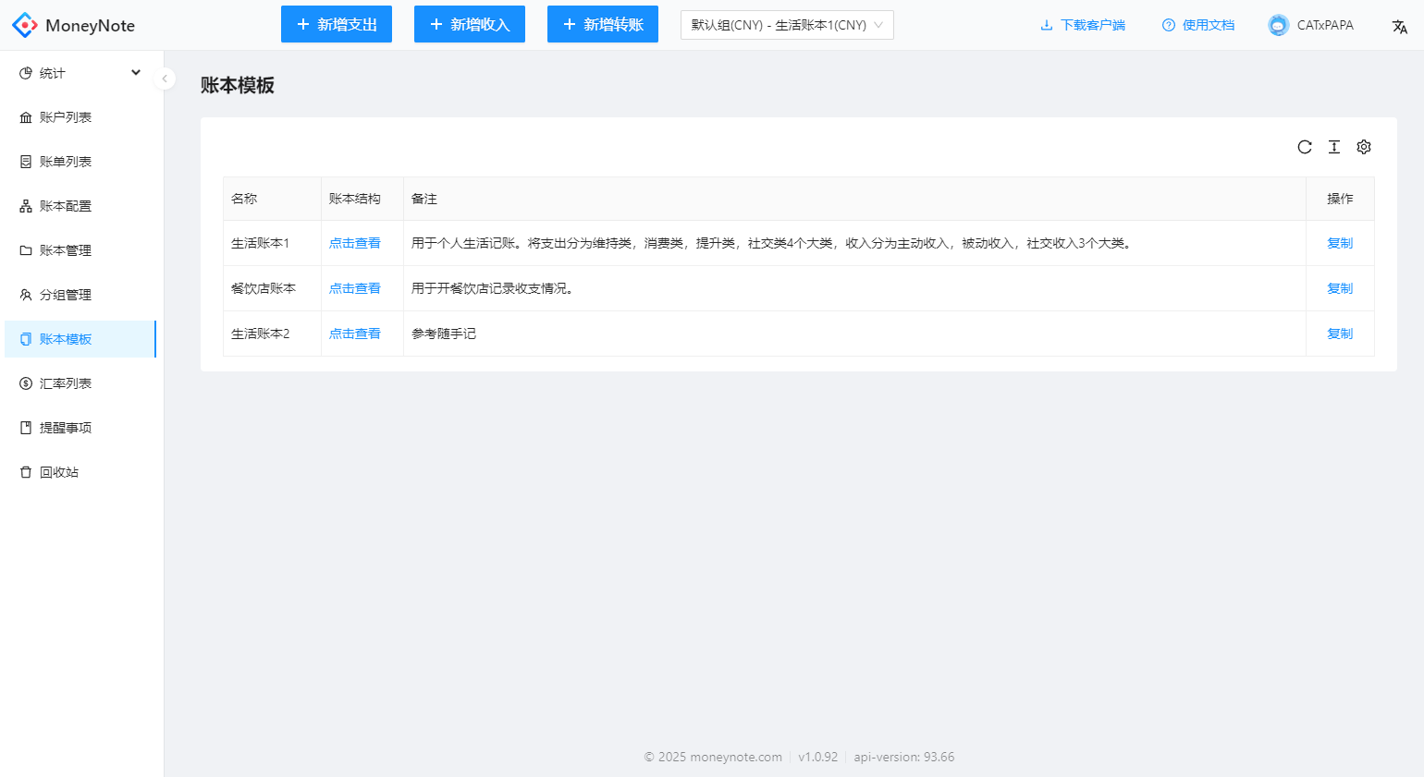The image size is (1424, 777).
Task: Click the group management people icon
Action: [26, 295]
